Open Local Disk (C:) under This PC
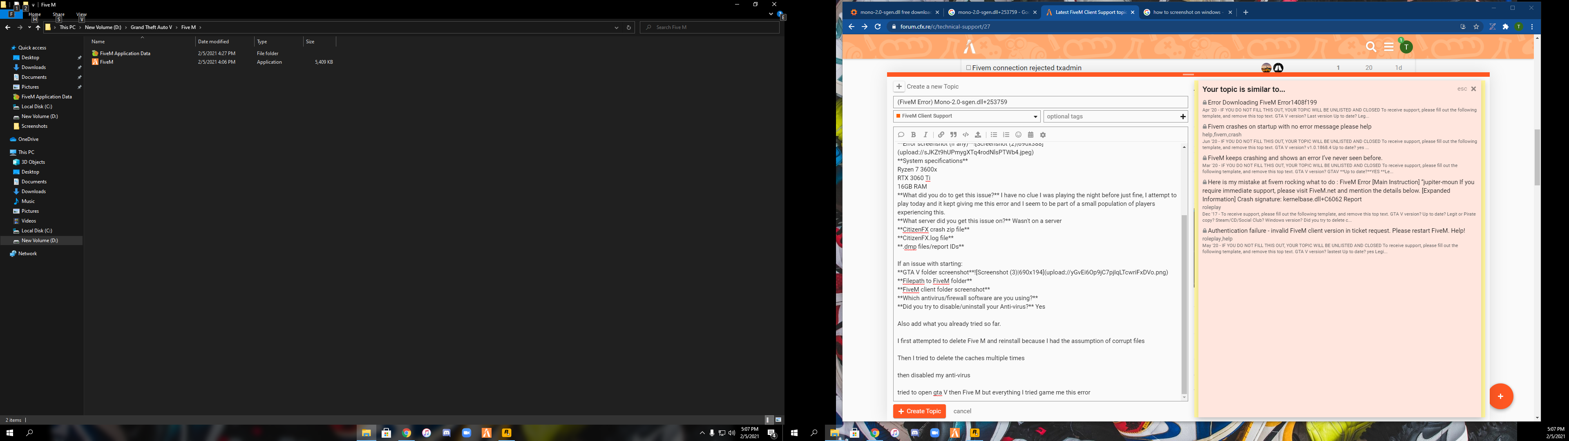Viewport: 1569px width, 441px height. (36, 231)
